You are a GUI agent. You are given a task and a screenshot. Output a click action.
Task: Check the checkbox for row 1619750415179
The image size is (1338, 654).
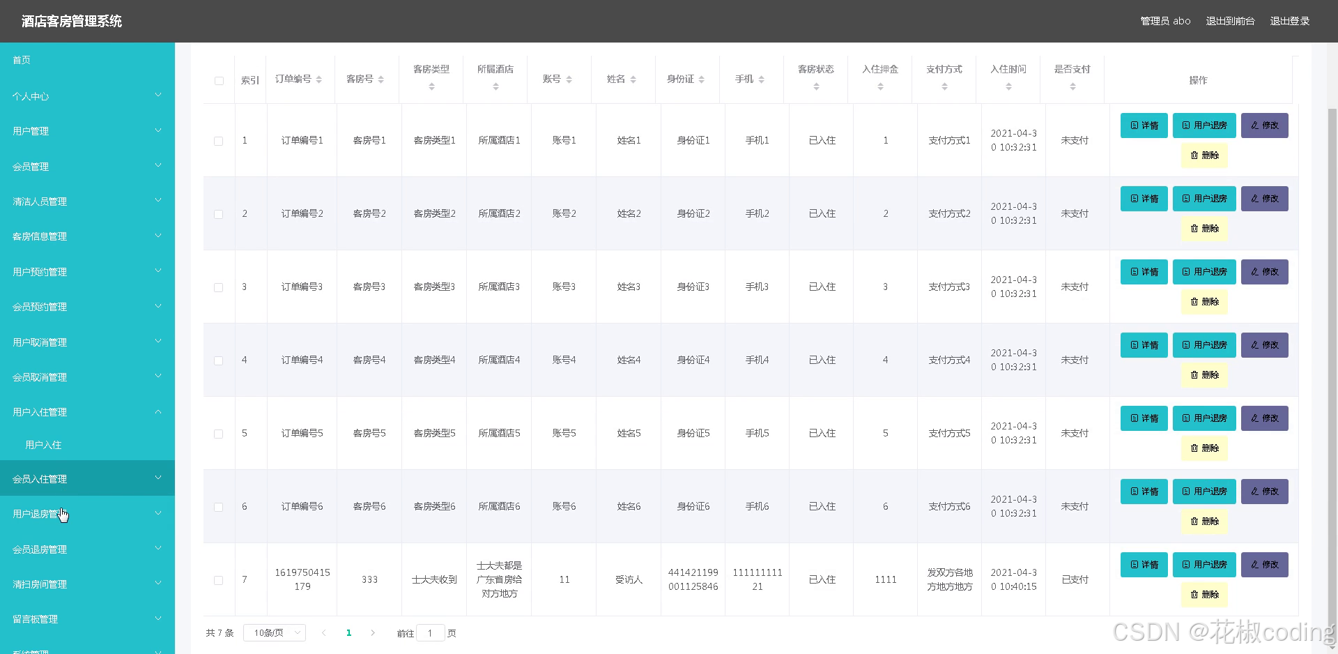pos(218,580)
